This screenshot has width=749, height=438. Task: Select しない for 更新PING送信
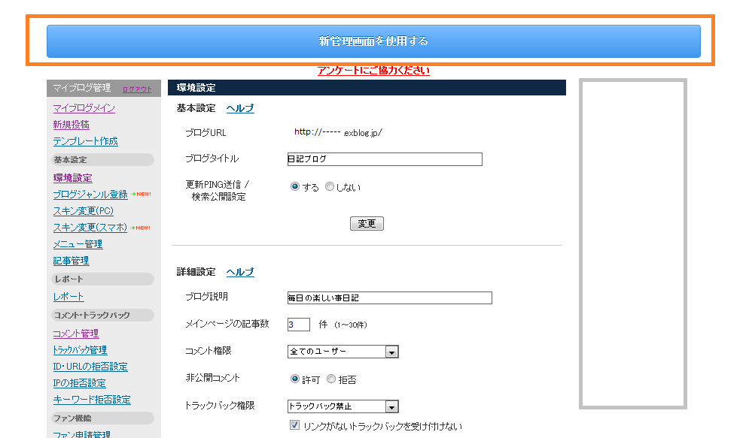coord(328,187)
